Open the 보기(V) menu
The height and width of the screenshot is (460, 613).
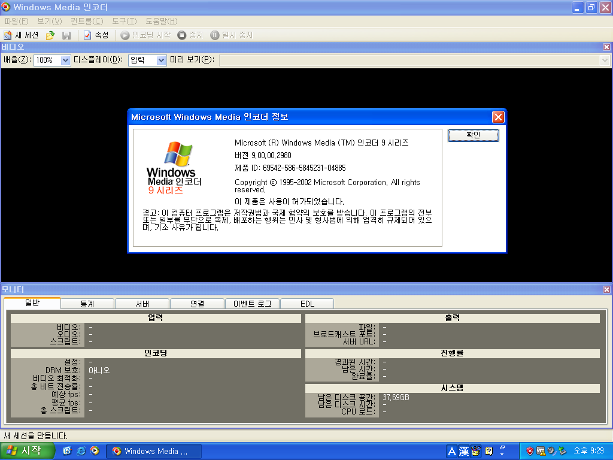(49, 21)
